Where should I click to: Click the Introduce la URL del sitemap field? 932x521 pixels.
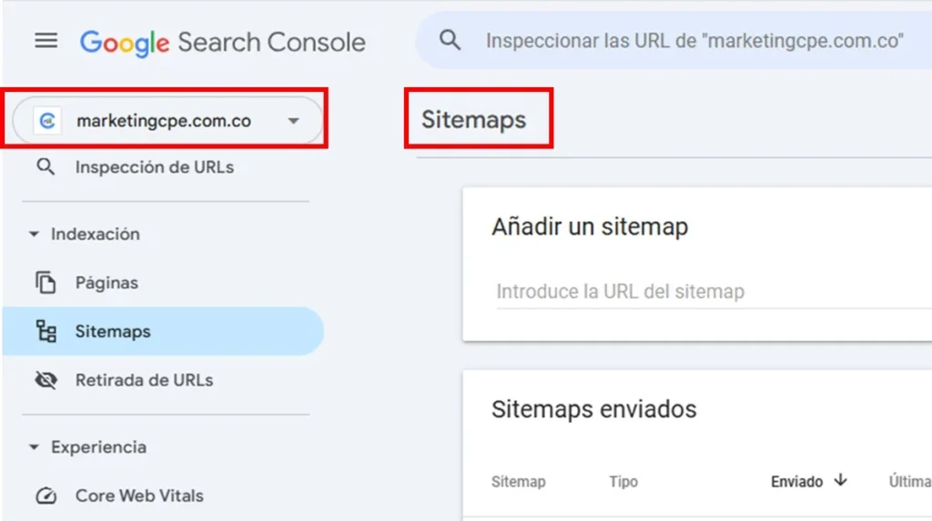pyautogui.click(x=714, y=292)
